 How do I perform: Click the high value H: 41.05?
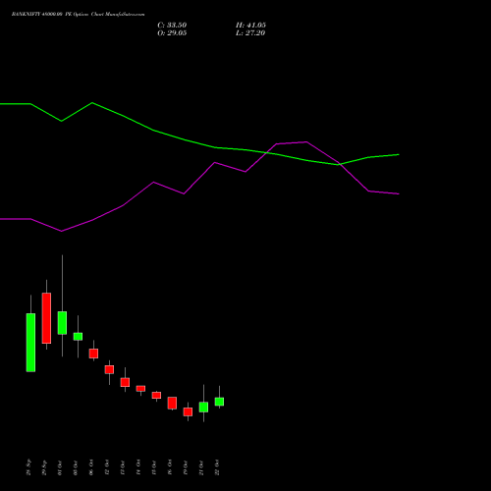point(250,26)
